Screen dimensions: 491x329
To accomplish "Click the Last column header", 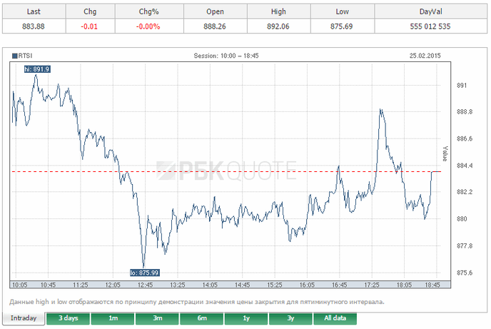I will (33, 11).
